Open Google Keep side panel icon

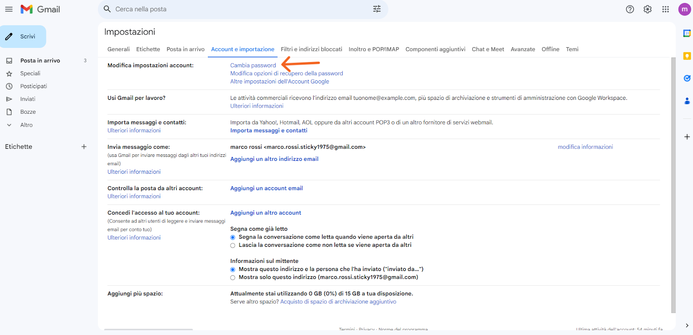687,56
